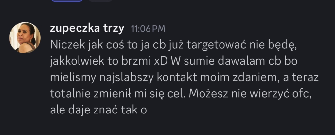Click the last message line ale daje znać
The image size is (335, 135).
[98, 110]
